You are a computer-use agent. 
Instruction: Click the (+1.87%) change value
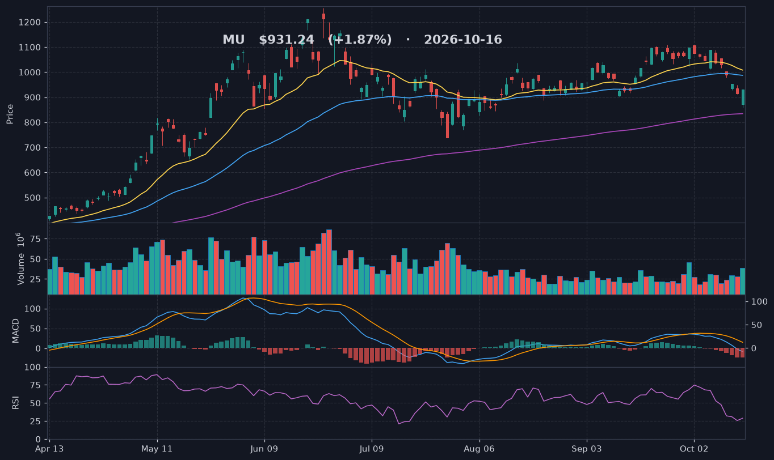[360, 40]
